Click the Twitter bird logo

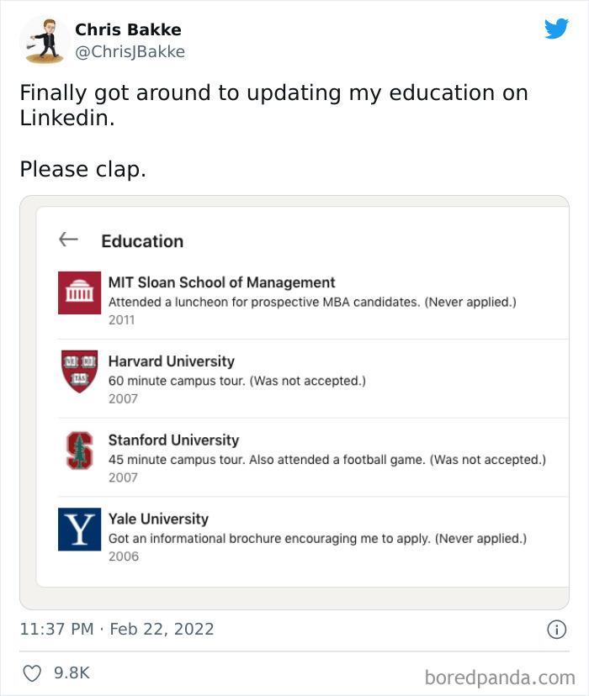coord(556,29)
